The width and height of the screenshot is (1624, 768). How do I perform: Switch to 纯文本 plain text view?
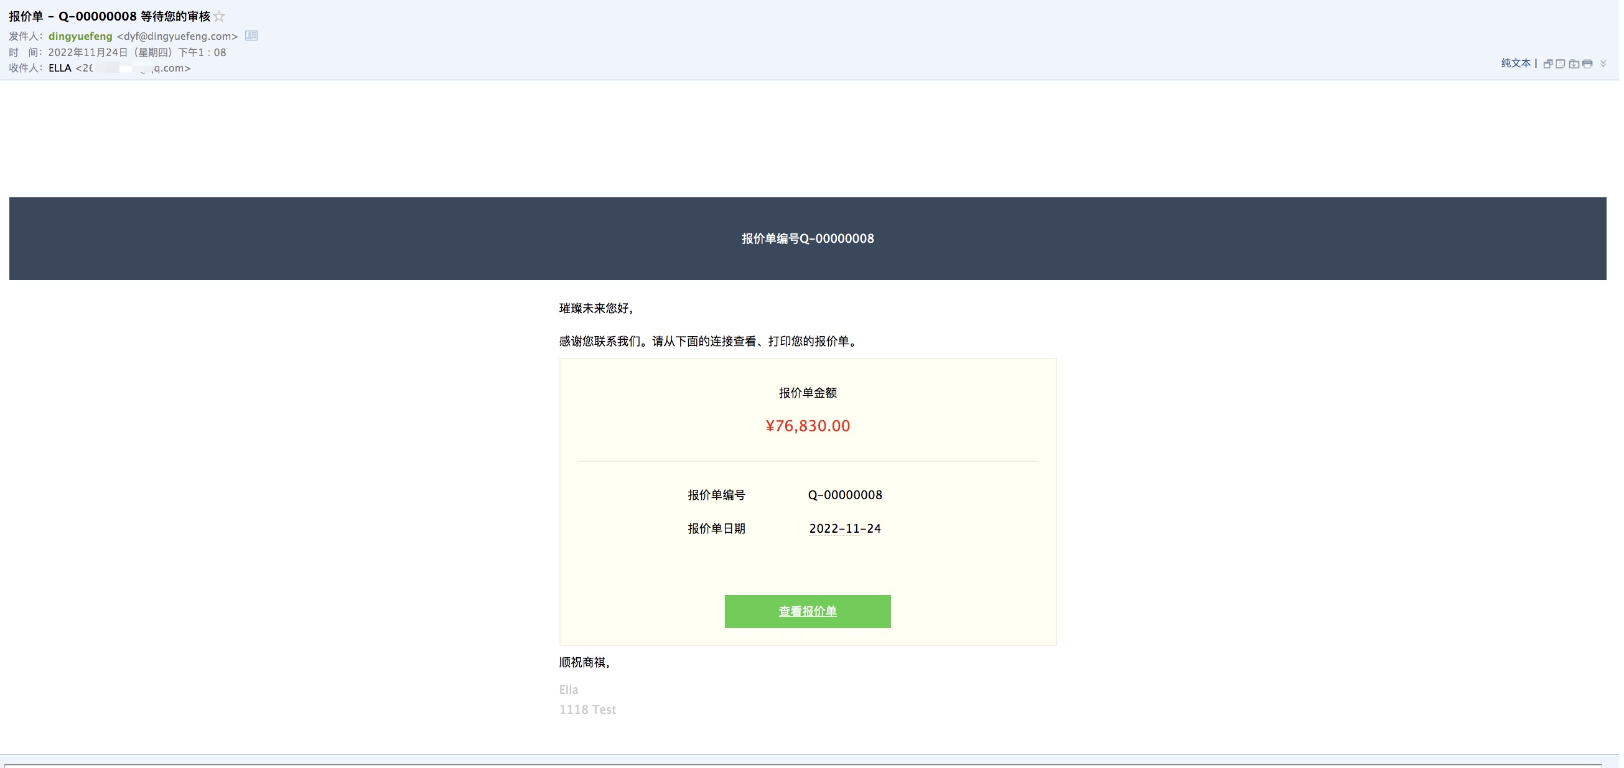[x=1516, y=63]
